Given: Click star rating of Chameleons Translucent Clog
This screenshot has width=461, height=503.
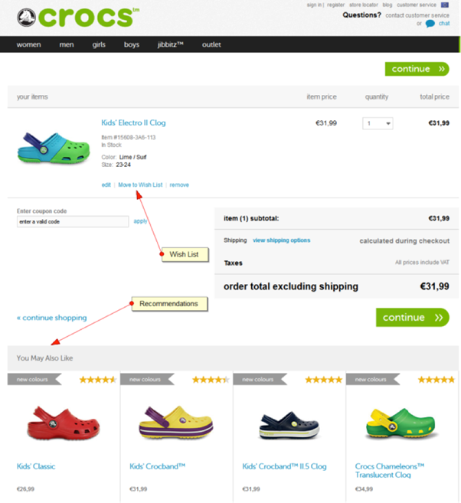Looking at the screenshot, I should [436, 380].
